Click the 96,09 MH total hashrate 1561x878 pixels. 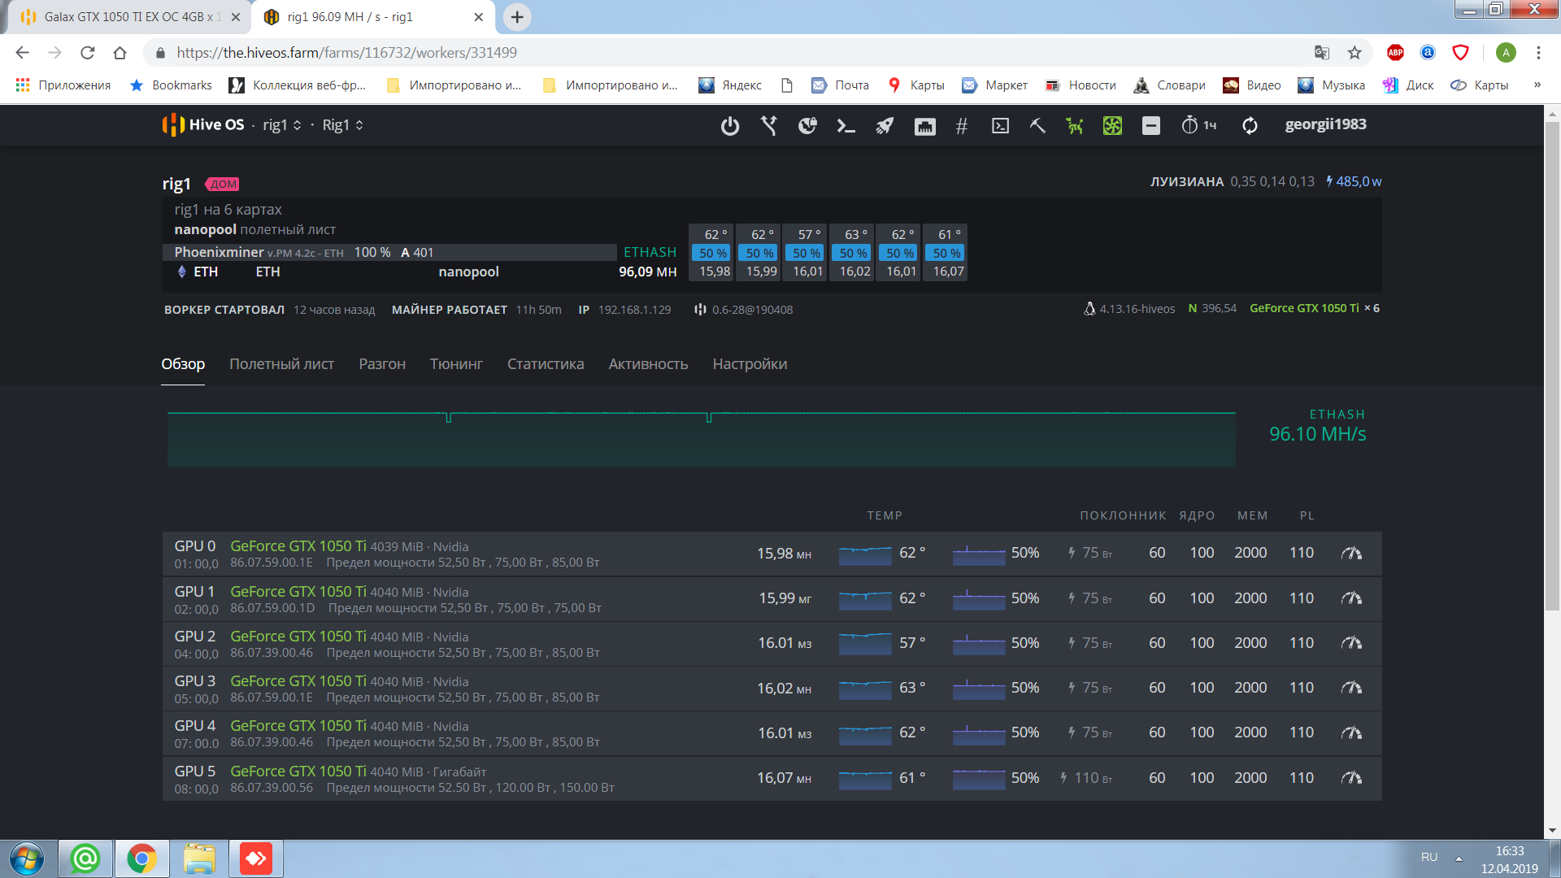(x=648, y=272)
